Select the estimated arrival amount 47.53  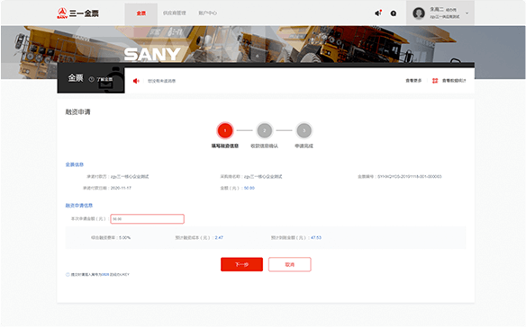[316, 238]
